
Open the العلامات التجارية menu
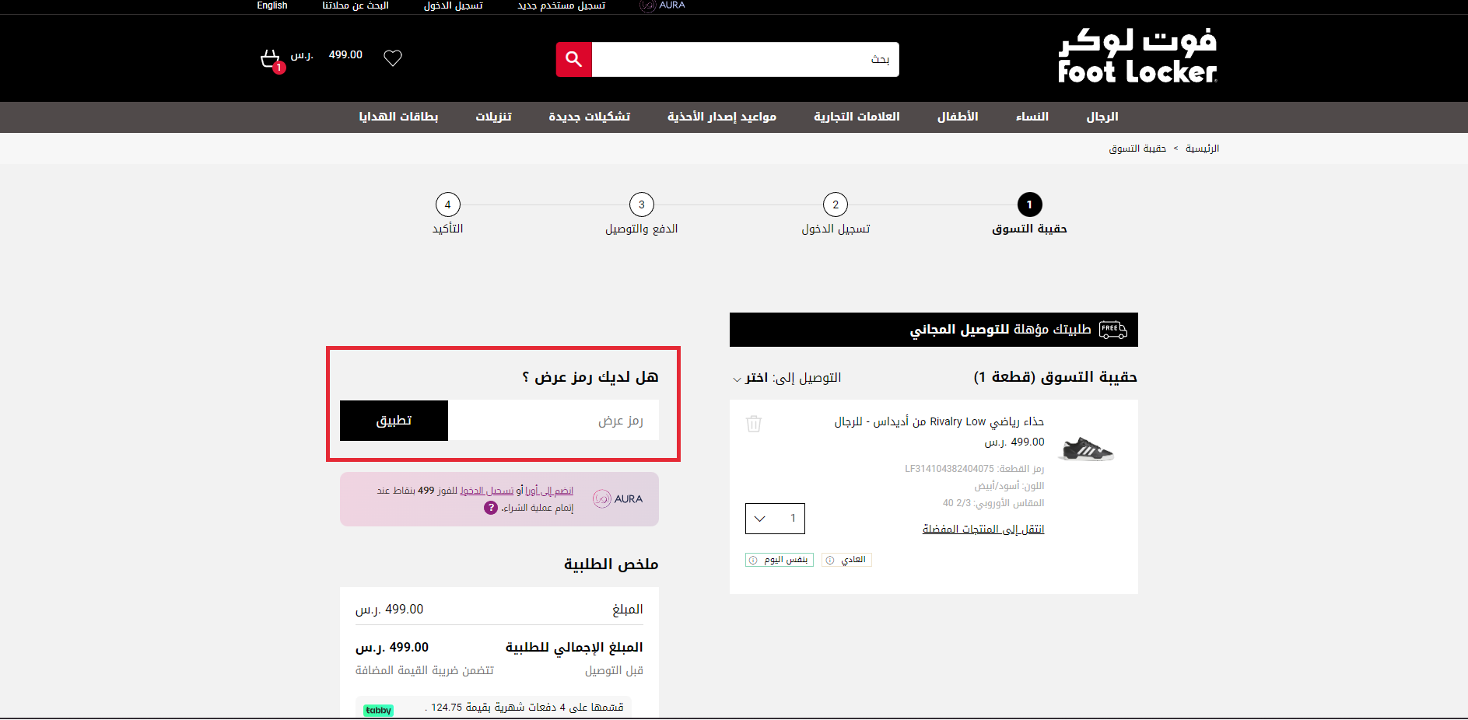click(x=857, y=117)
